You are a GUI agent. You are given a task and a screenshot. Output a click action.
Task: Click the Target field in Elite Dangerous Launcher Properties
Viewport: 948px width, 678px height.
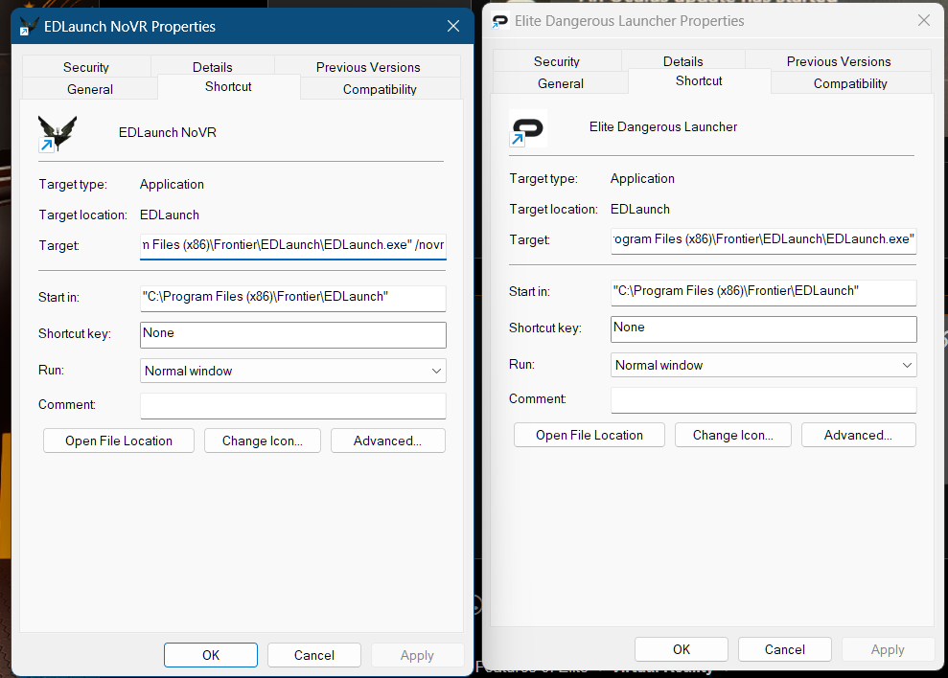[x=764, y=240]
